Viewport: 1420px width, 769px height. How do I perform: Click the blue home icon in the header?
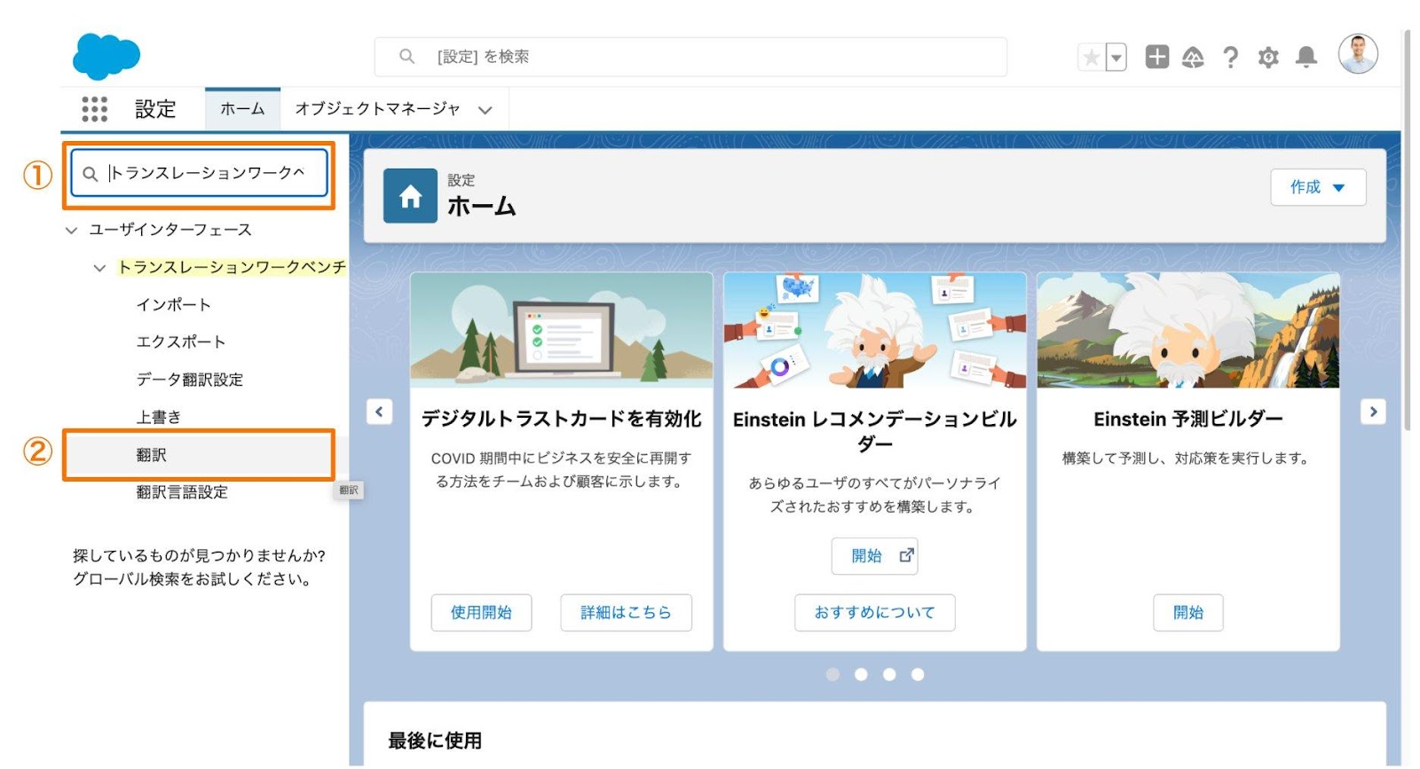(410, 196)
